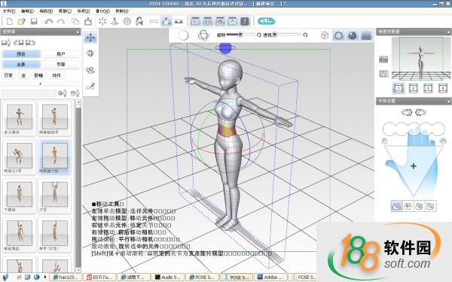Enable the grid texture display mode
This screenshot has height=282, width=452.
point(366,35)
